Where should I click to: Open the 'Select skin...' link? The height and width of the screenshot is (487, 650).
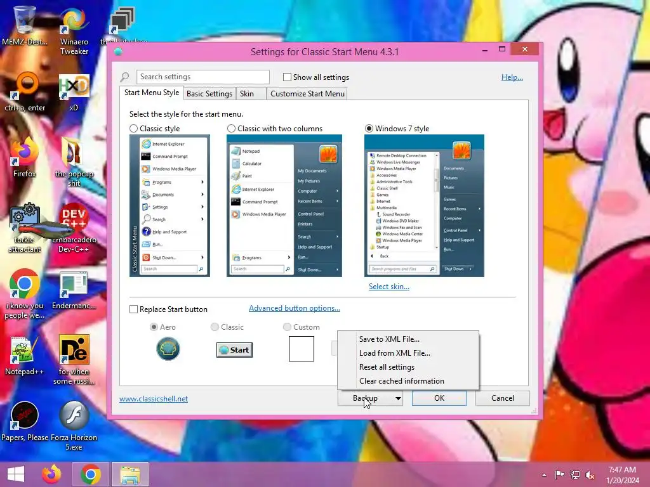click(389, 287)
